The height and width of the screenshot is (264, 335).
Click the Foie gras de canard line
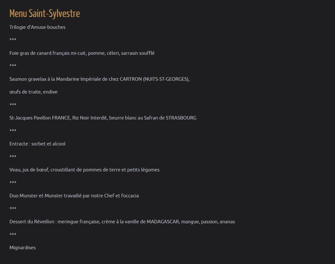click(x=82, y=53)
